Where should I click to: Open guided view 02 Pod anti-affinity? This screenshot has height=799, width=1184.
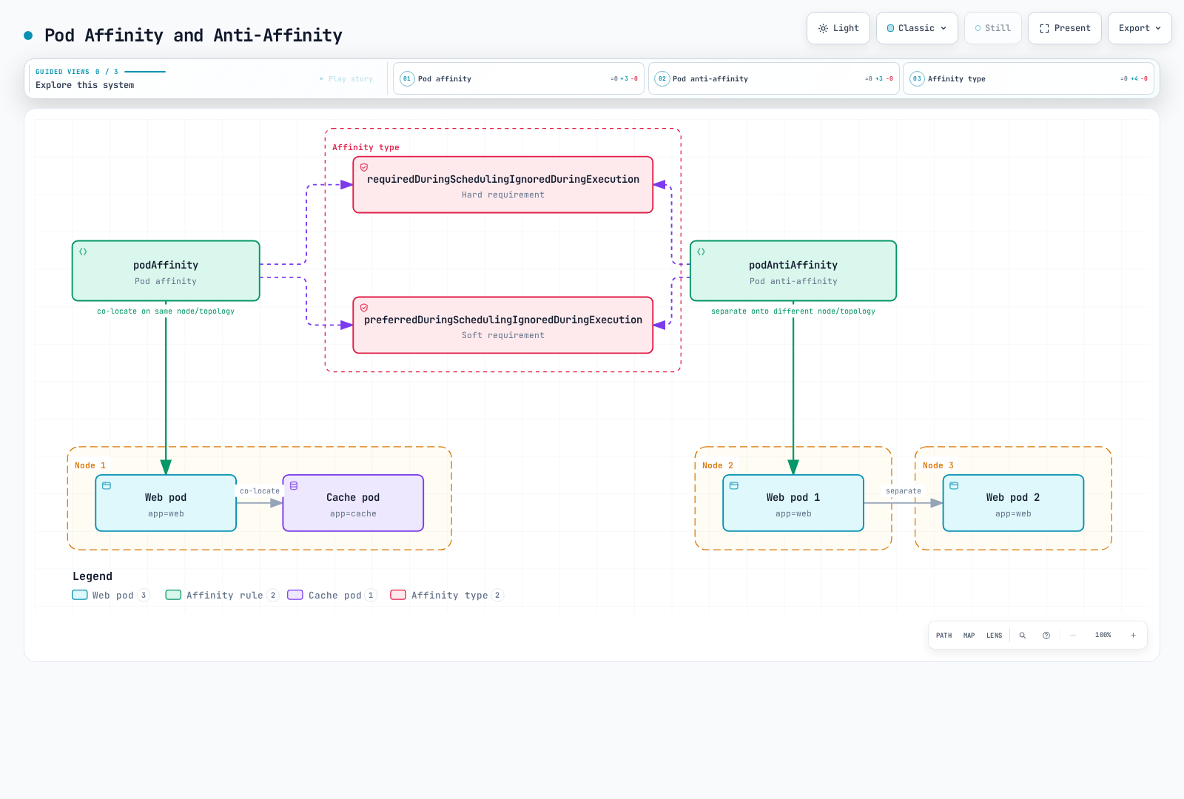[x=774, y=78]
